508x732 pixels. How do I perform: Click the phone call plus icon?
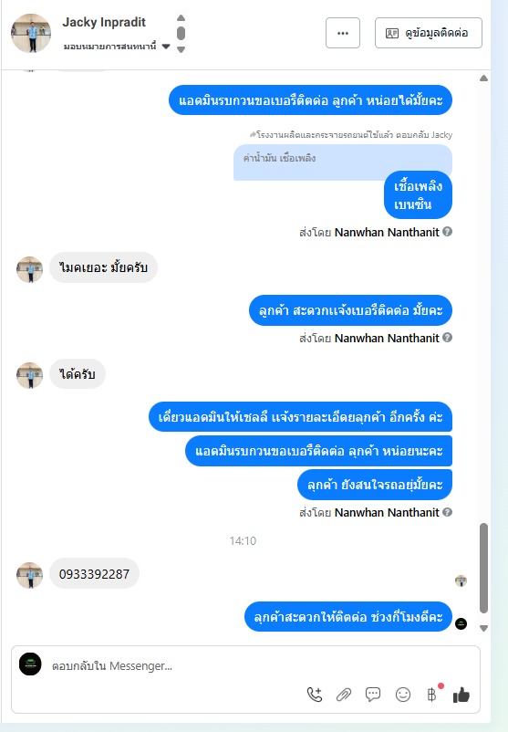click(x=315, y=695)
